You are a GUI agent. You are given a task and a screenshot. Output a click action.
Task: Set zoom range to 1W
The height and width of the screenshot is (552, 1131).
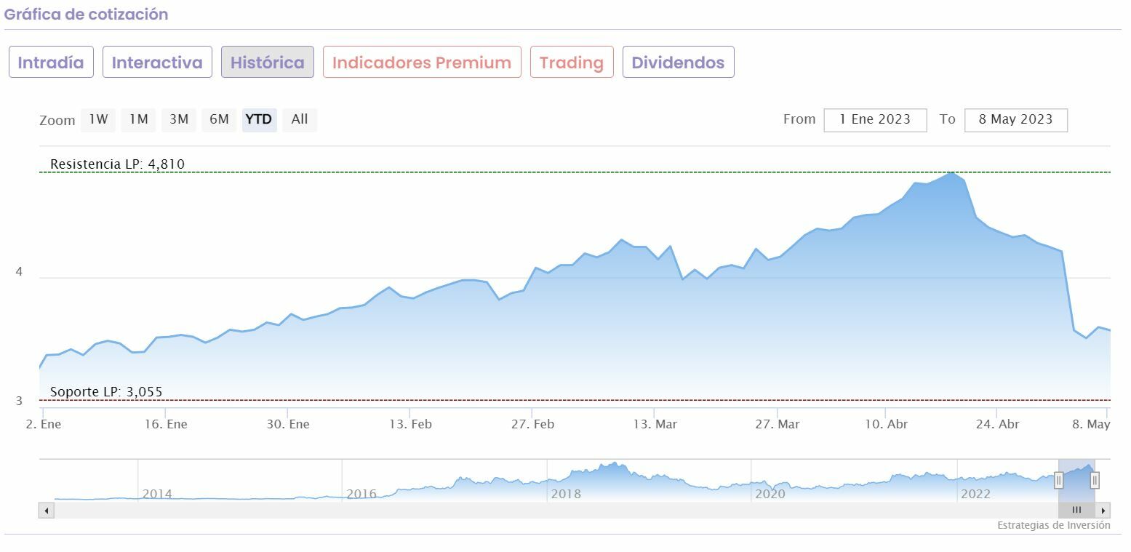(98, 119)
